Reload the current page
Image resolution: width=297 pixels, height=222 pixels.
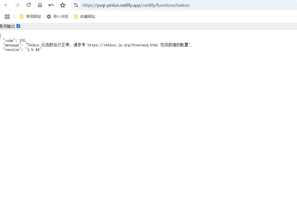coord(29,5)
